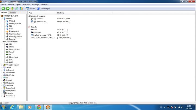
Task: Select the Paměť memory module icon
Action: tap(7, 52)
